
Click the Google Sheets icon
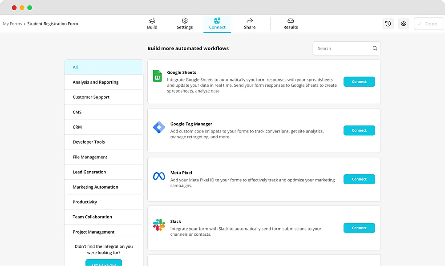point(157,76)
